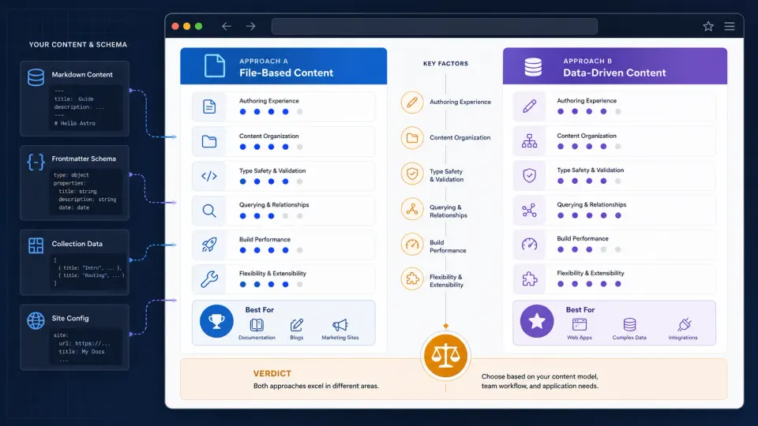Click Approach B Best For star icon
Screen dimensions: 758x426
(537, 321)
